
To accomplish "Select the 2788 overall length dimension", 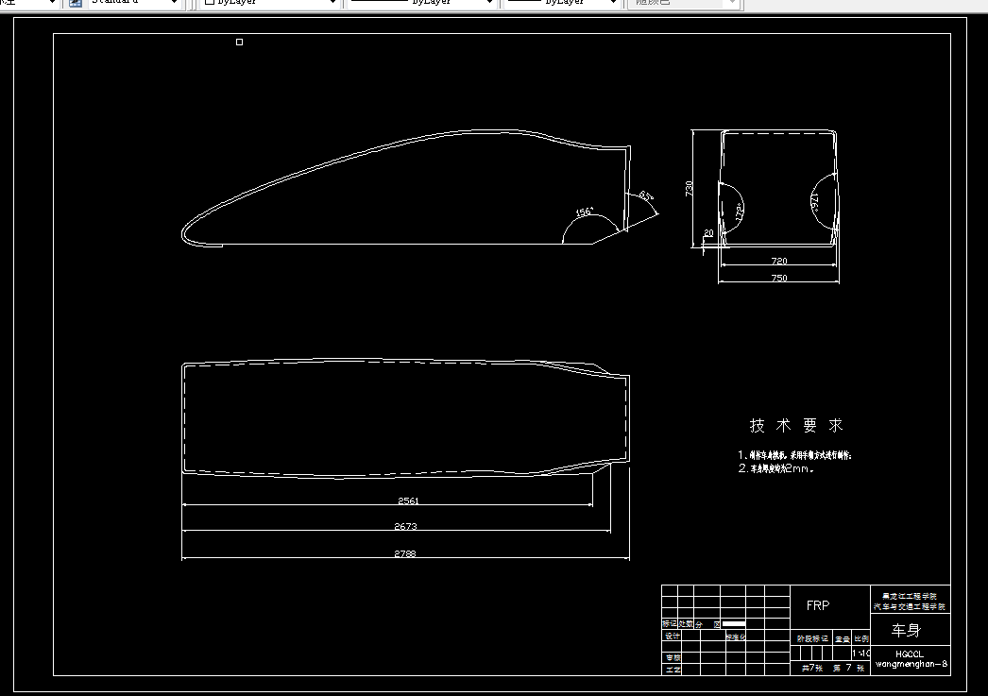I will pyautogui.click(x=405, y=553).
